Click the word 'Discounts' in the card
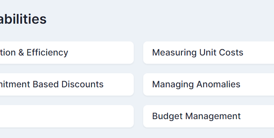The height and width of the screenshot is (138, 274). coord(83,84)
